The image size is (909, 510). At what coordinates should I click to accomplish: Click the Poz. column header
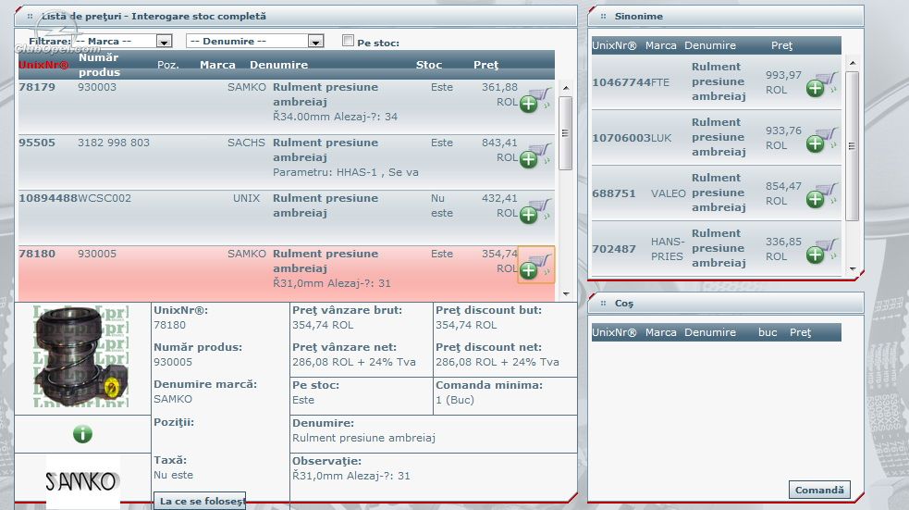(x=168, y=65)
